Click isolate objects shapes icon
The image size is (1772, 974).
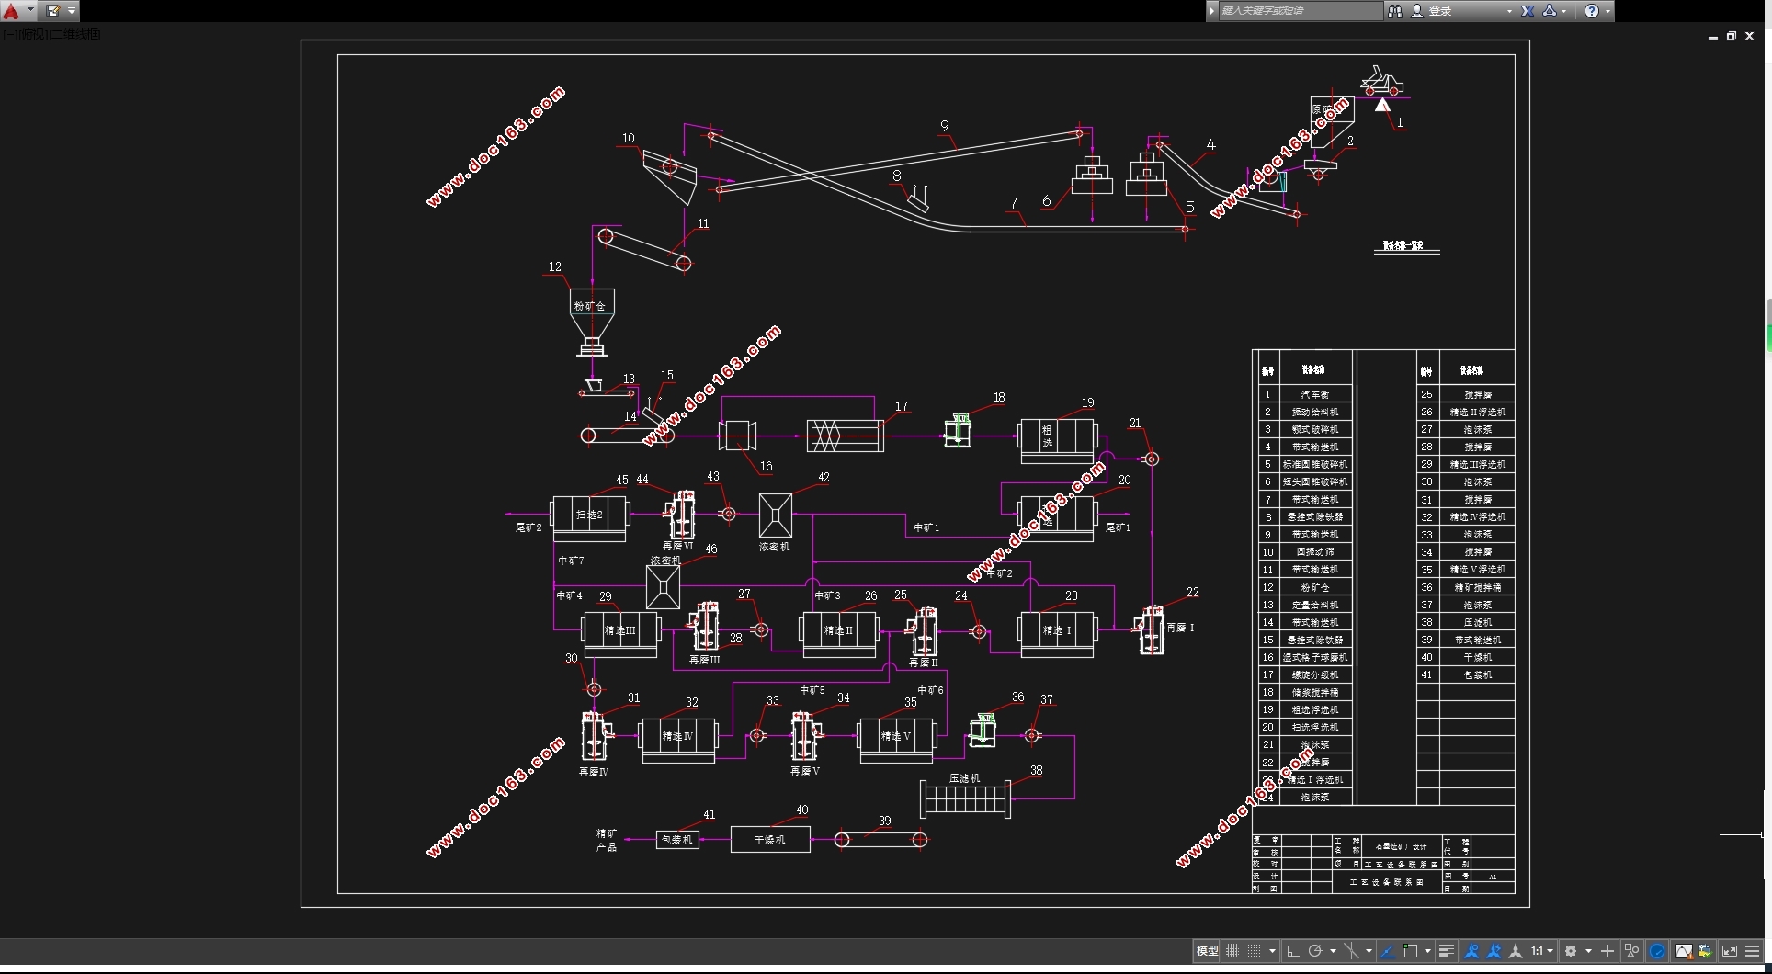click(1631, 951)
